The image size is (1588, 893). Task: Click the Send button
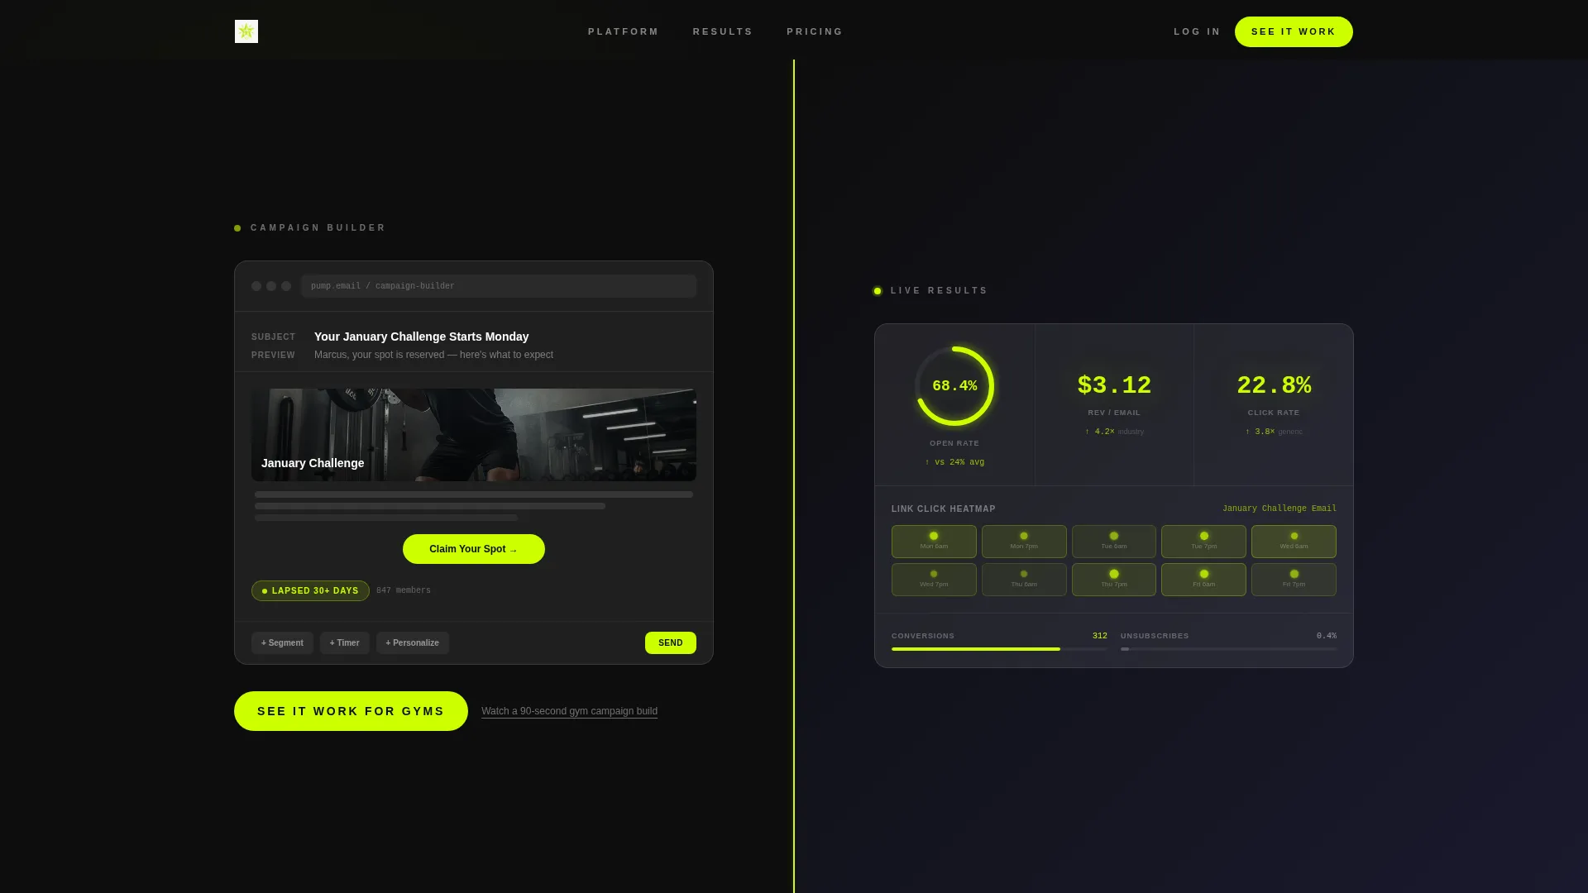coord(671,642)
